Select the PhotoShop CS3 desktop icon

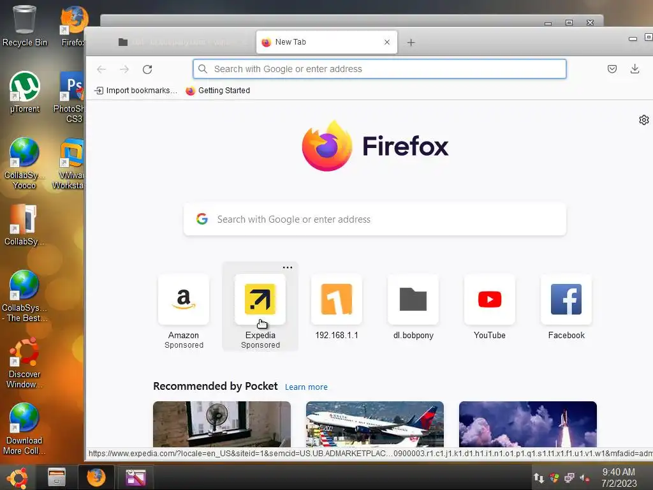click(x=70, y=98)
